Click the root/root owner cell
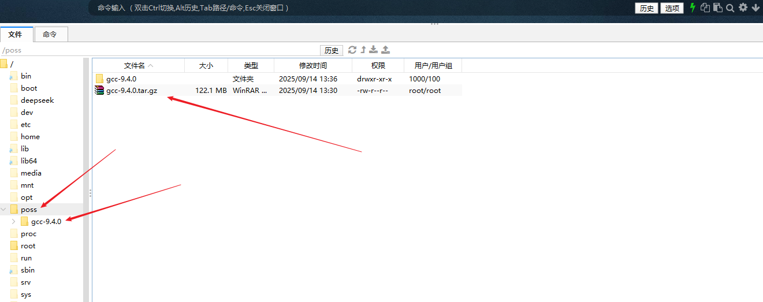763x302 pixels. (425, 90)
